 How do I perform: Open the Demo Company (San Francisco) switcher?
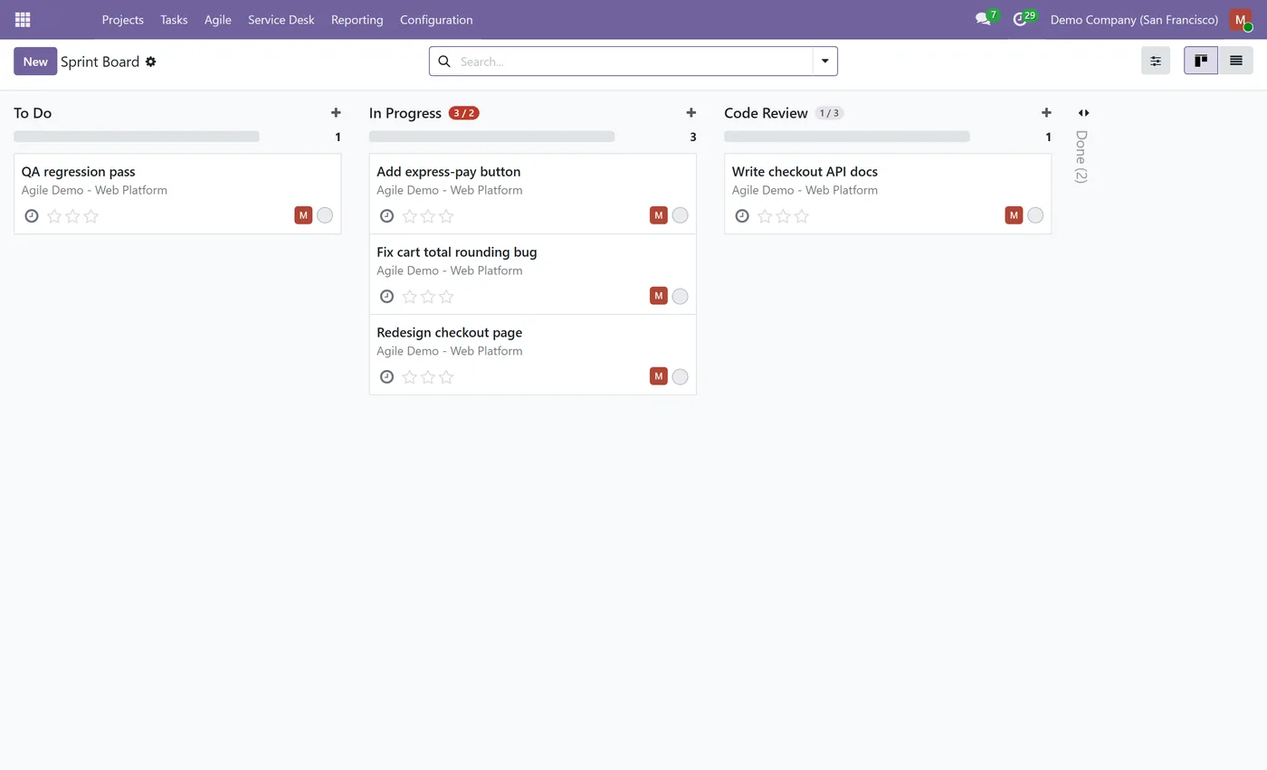pyautogui.click(x=1134, y=19)
